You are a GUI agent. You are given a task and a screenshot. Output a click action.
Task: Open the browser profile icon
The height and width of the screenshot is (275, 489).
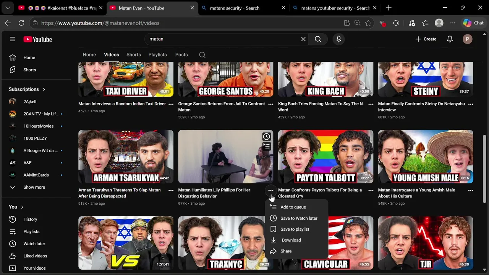[439, 23]
